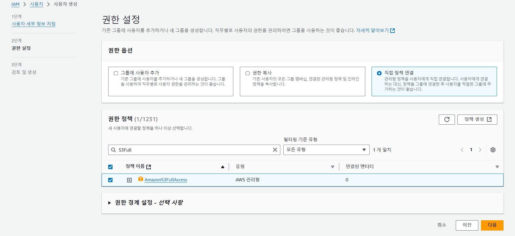Click 권한 정책 section heading
The width and height of the screenshot is (515, 236).
[120, 119]
